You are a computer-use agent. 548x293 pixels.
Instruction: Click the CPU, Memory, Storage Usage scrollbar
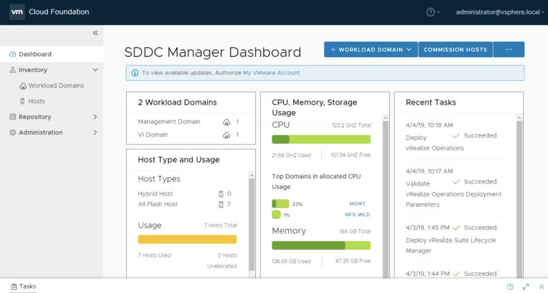pyautogui.click(x=386, y=199)
